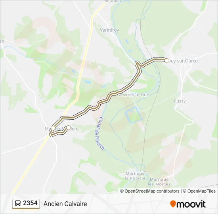The height and width of the screenshot is (214, 218).
Task: Click the square blue moat south of Gesvres
Action: coord(134,115)
